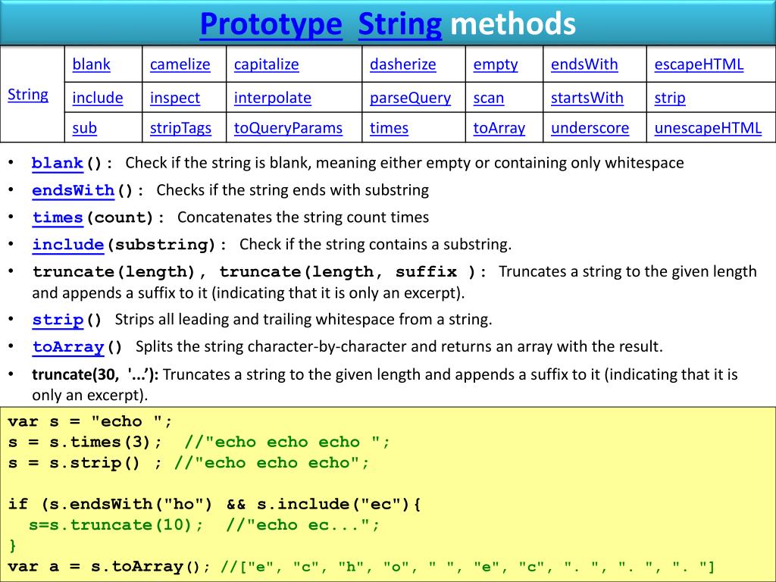Click the camelize method link

[180, 64]
